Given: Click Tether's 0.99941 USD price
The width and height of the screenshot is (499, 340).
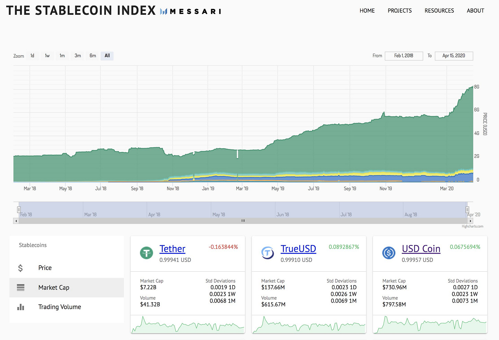Looking at the screenshot, I should [x=175, y=260].
